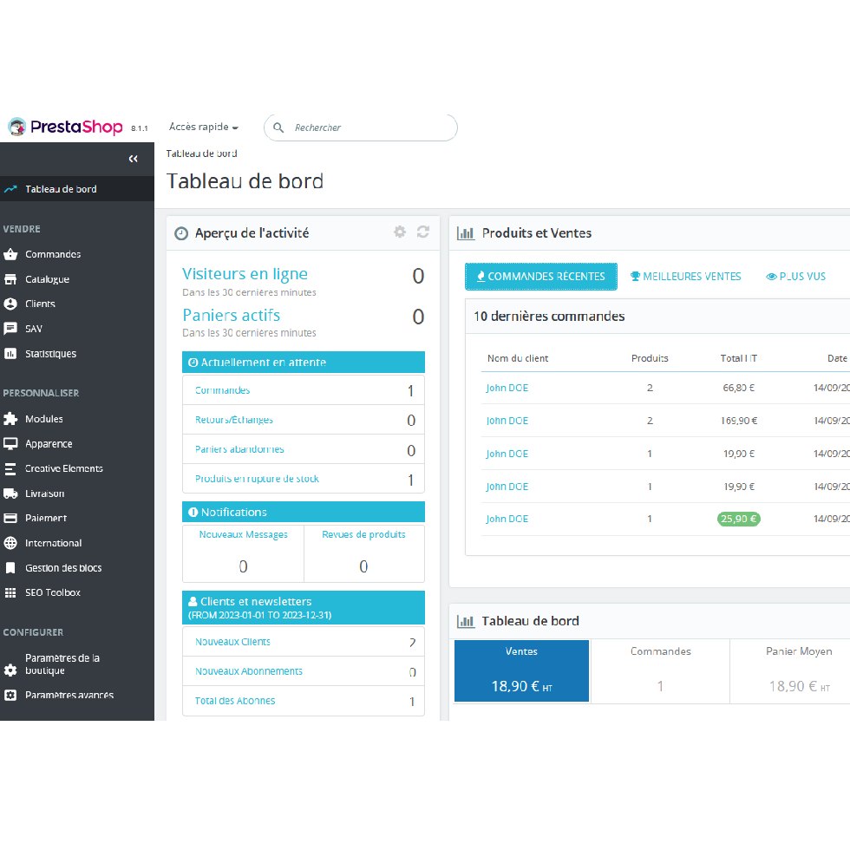Viewport: 850px width, 850px height.
Task: Click the Clients person icon
Action: 10,304
